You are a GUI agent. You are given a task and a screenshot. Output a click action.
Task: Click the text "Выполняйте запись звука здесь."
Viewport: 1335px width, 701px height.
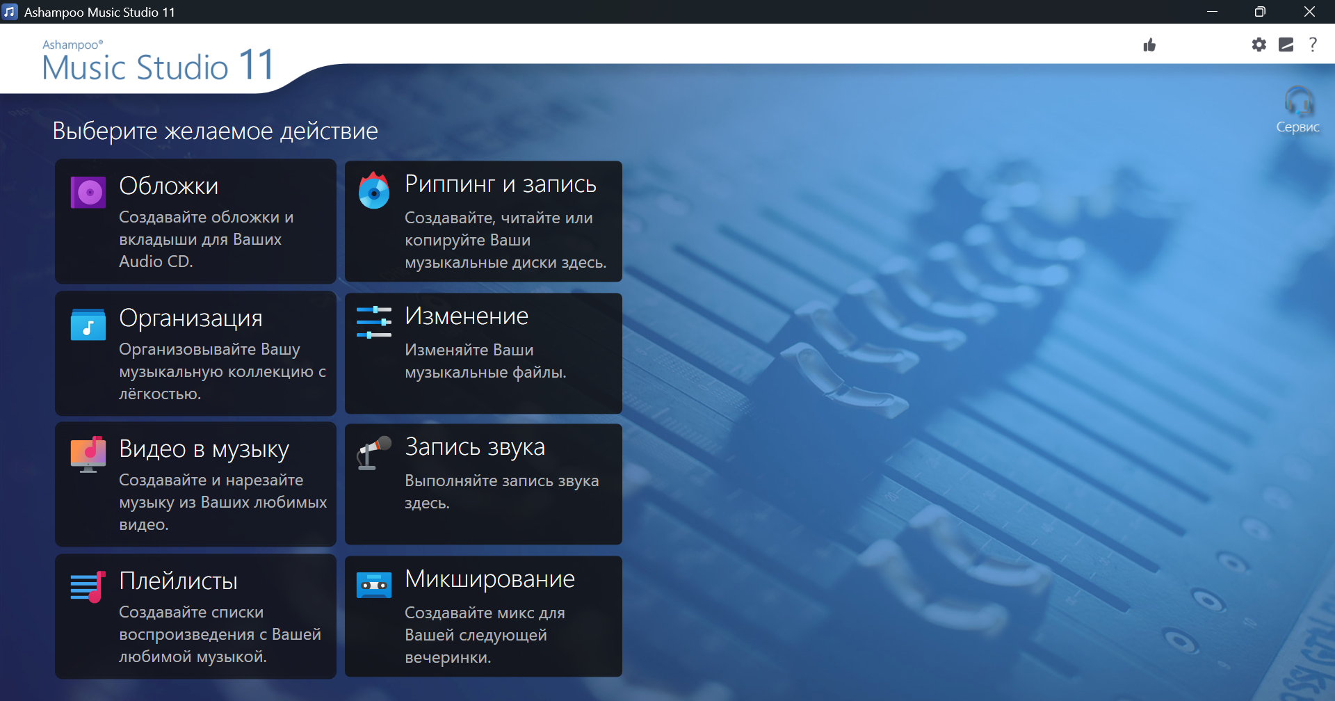501,492
